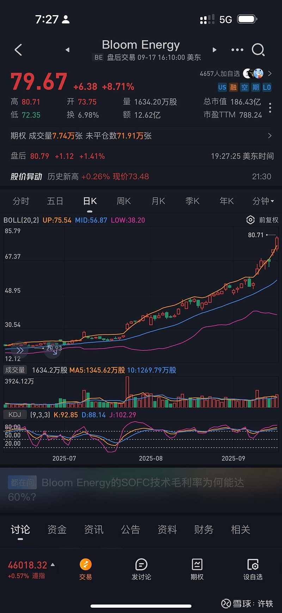Open the 资金 capital tab
The image size is (282, 613).
click(57, 530)
